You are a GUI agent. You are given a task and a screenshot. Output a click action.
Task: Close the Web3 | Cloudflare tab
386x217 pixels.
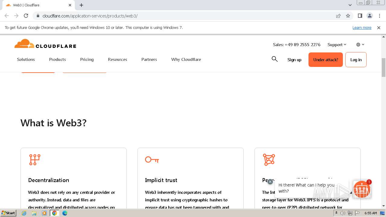click(x=70, y=5)
